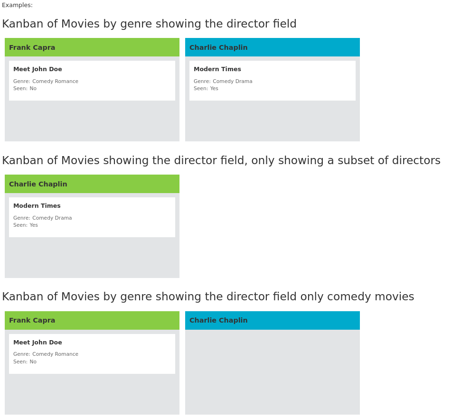Click "Seen: No" in the comedy-only kanban card
The height and width of the screenshot is (417, 452).
25,362
